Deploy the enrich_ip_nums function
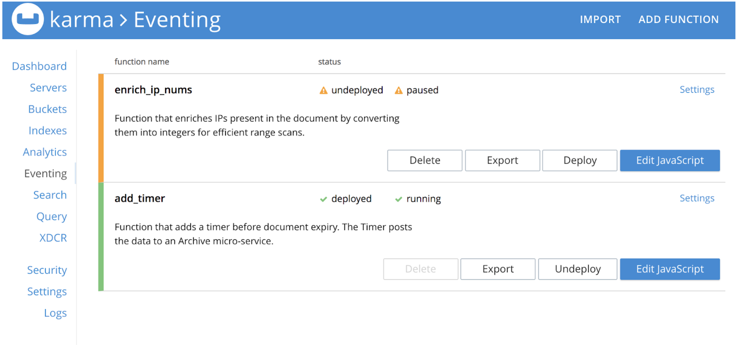 [580, 160]
